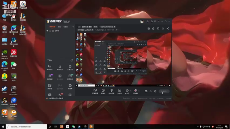
Task: Open phone screen casting (手机投屏)
Action: point(111,91)
